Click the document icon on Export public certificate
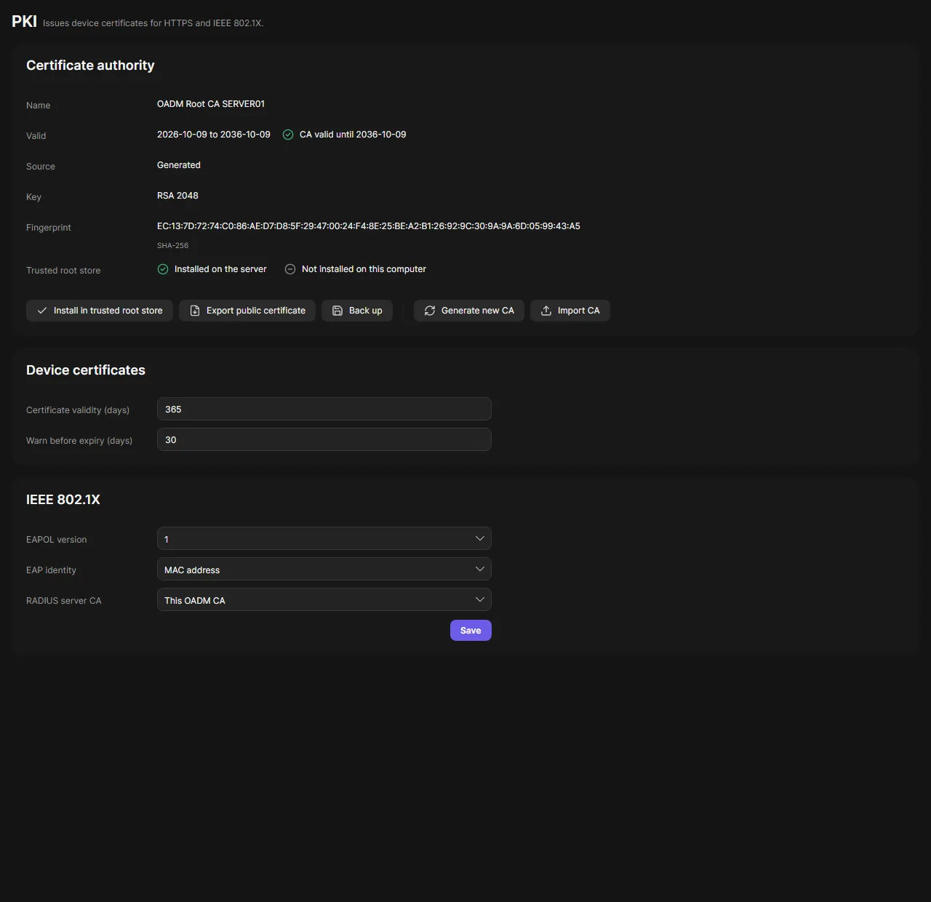 click(x=195, y=311)
